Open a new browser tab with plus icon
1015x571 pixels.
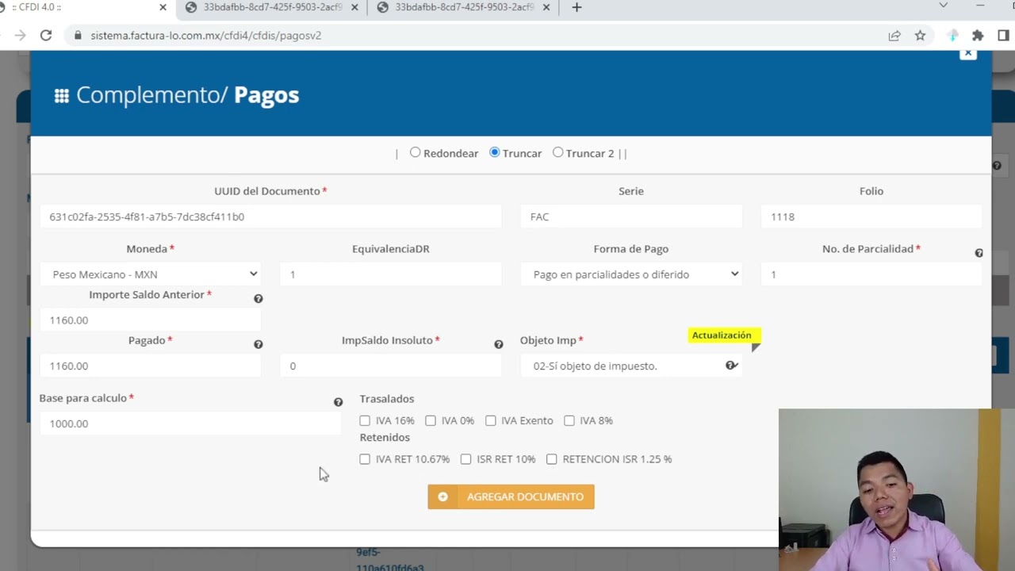[576, 7]
